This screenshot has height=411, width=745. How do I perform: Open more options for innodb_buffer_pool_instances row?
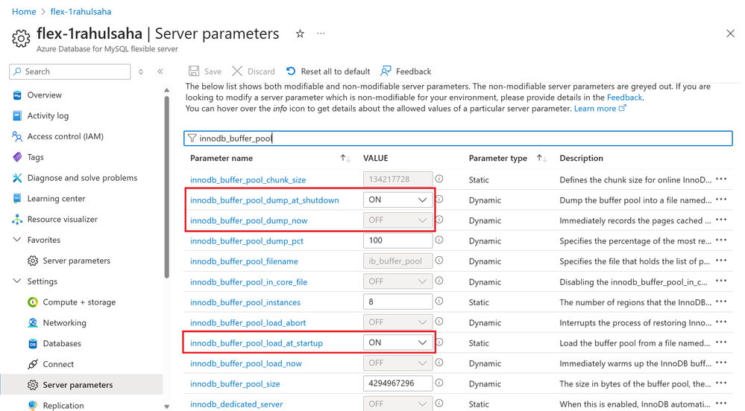[721, 302]
